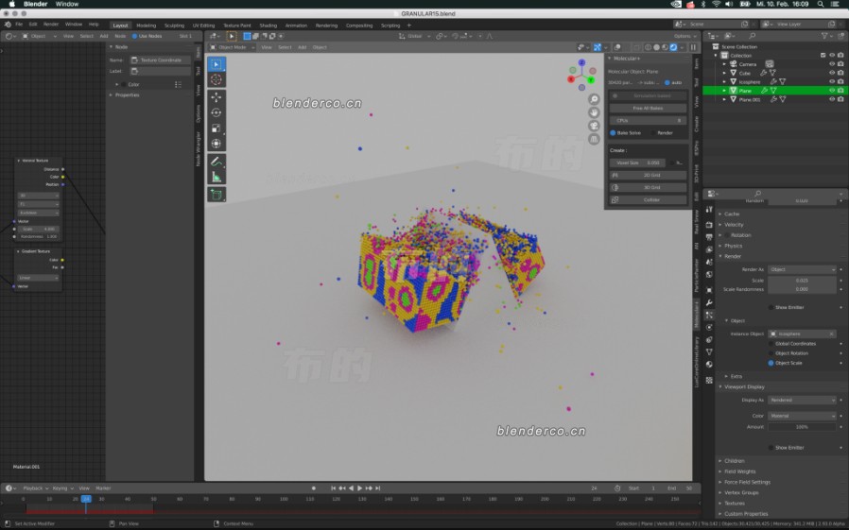Screen dimensions: 849x530
Task: Hide the Icosphere object in outliner
Action: click(x=832, y=81)
